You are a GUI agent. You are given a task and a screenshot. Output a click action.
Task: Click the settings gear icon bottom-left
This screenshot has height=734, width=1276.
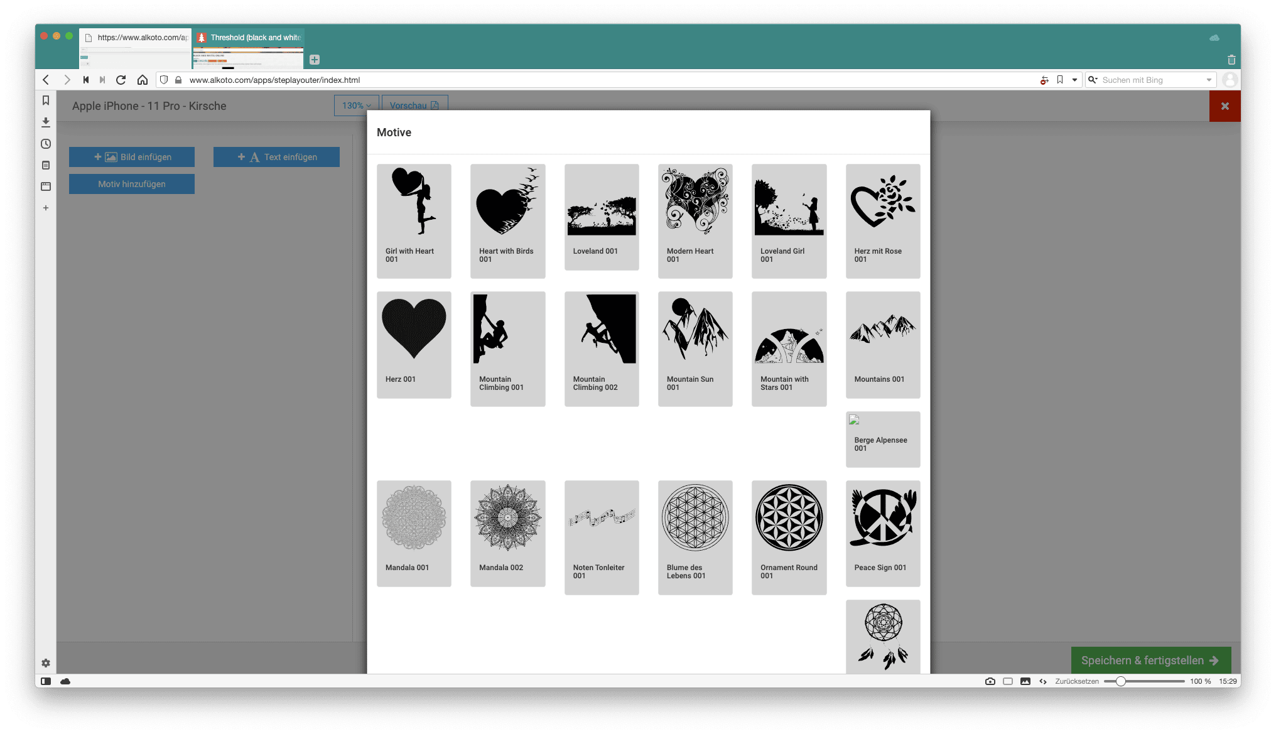pyautogui.click(x=46, y=664)
